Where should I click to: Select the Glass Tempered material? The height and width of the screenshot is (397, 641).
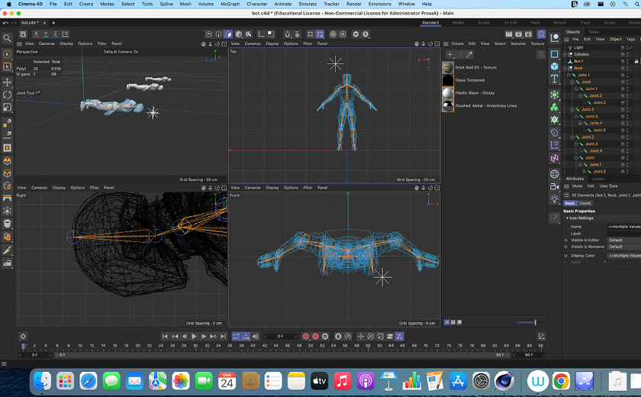(472, 79)
